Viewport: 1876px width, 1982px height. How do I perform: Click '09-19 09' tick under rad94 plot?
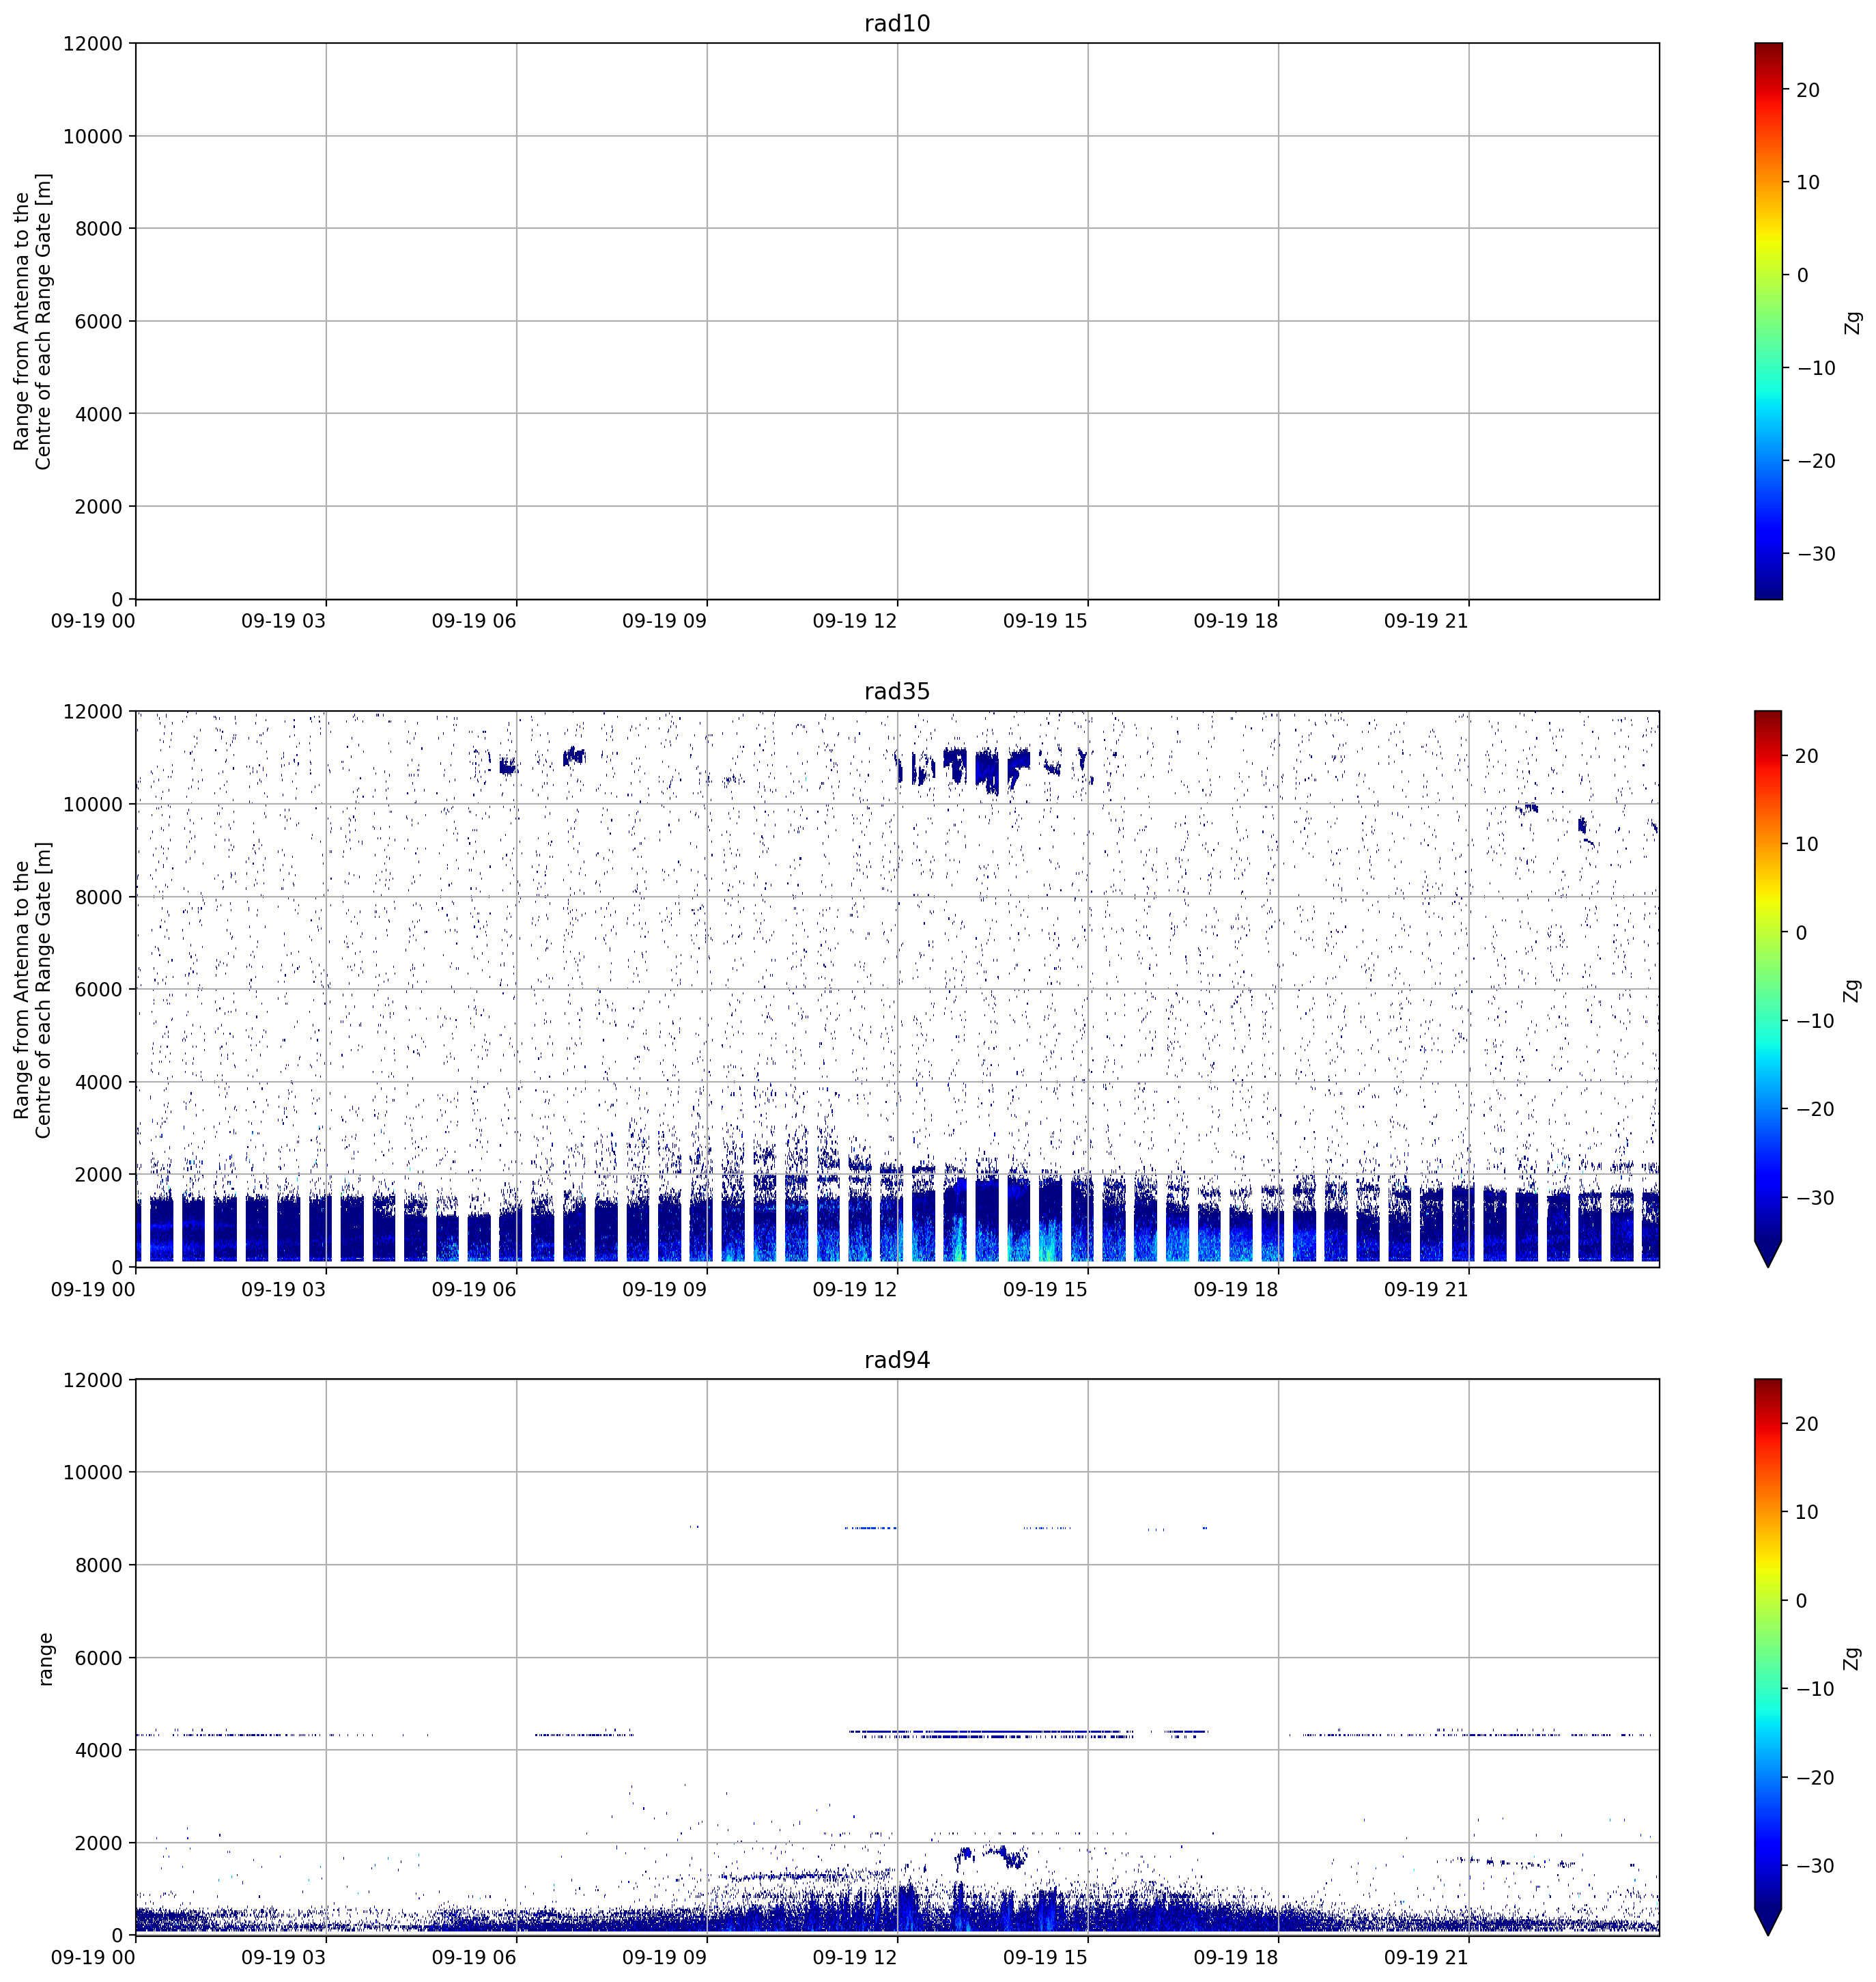pos(664,1958)
